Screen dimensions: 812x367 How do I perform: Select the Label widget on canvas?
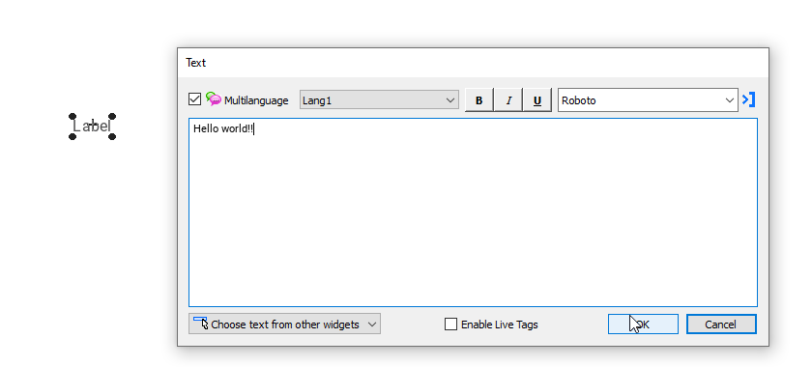coord(92,126)
